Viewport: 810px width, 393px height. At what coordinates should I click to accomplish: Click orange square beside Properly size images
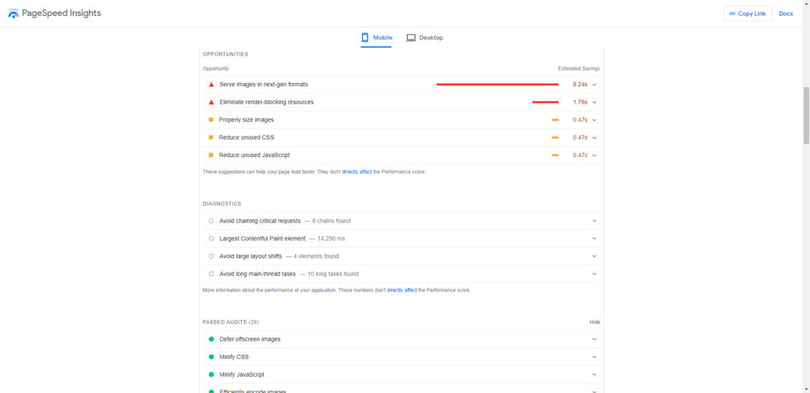(211, 119)
